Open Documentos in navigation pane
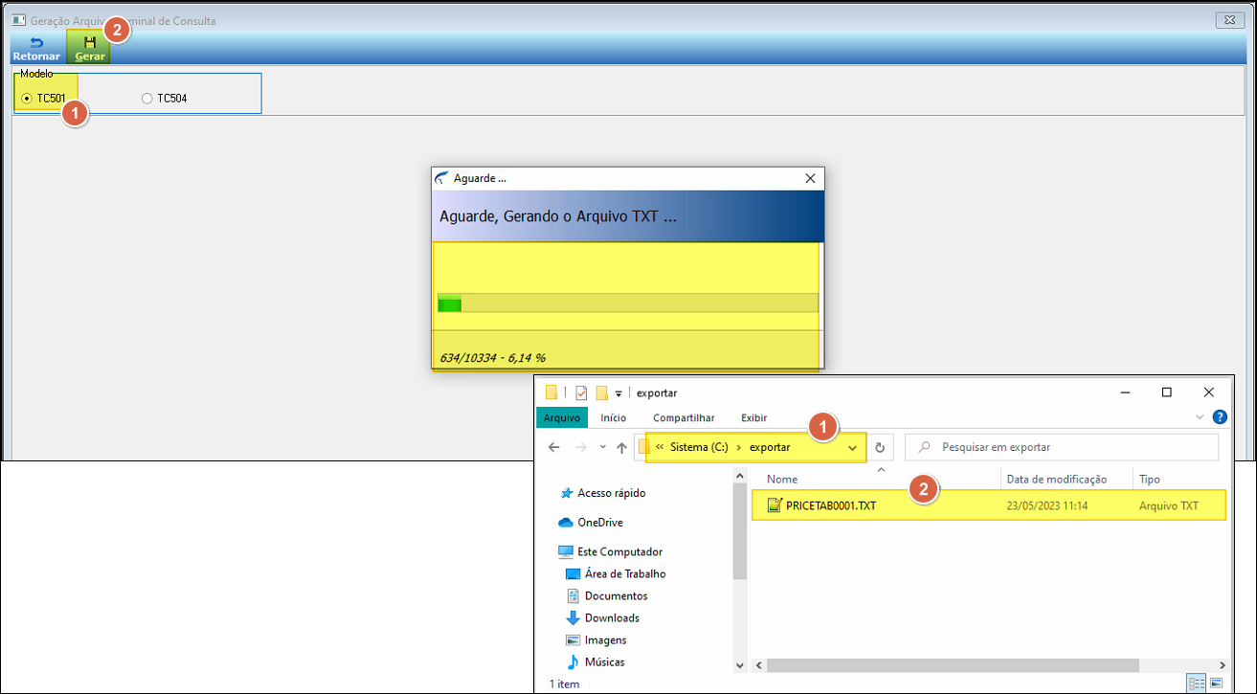 click(x=616, y=595)
